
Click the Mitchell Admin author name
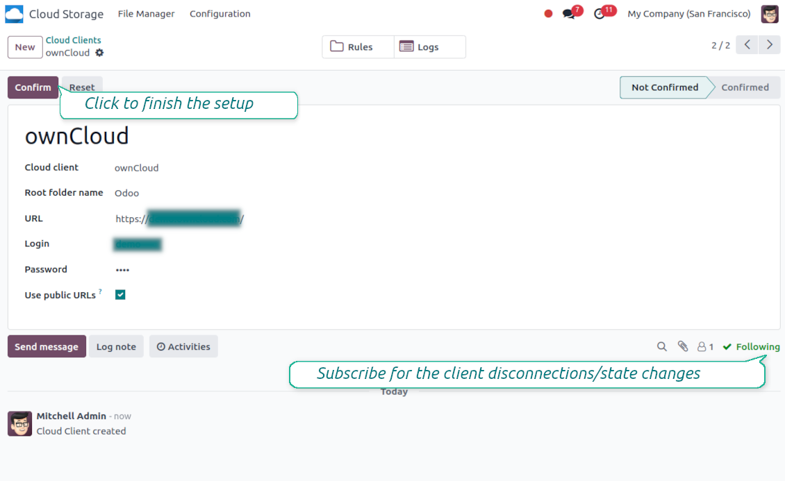[x=71, y=416]
